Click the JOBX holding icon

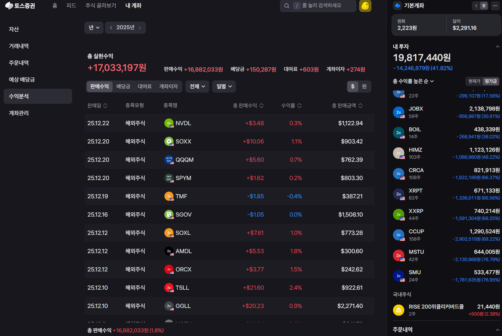tap(399, 112)
